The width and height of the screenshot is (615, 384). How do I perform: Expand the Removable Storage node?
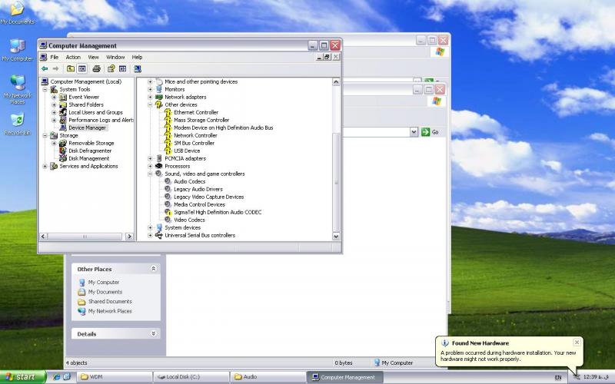click(x=54, y=144)
